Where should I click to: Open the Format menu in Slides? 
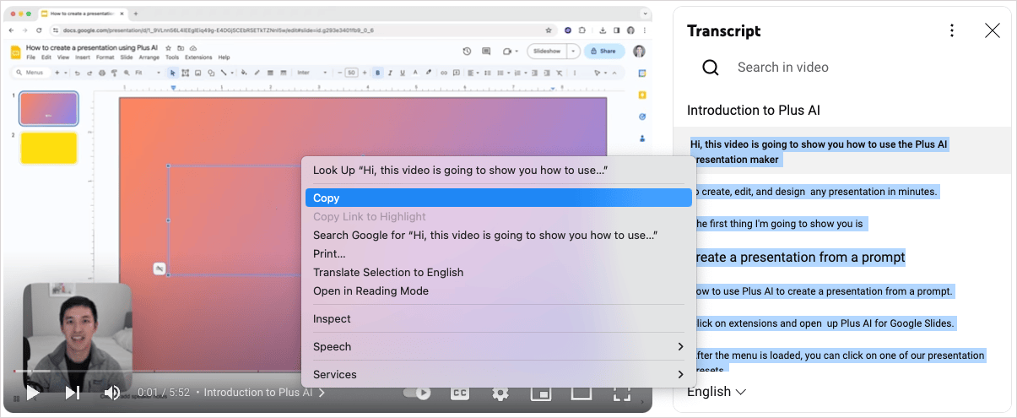(105, 57)
